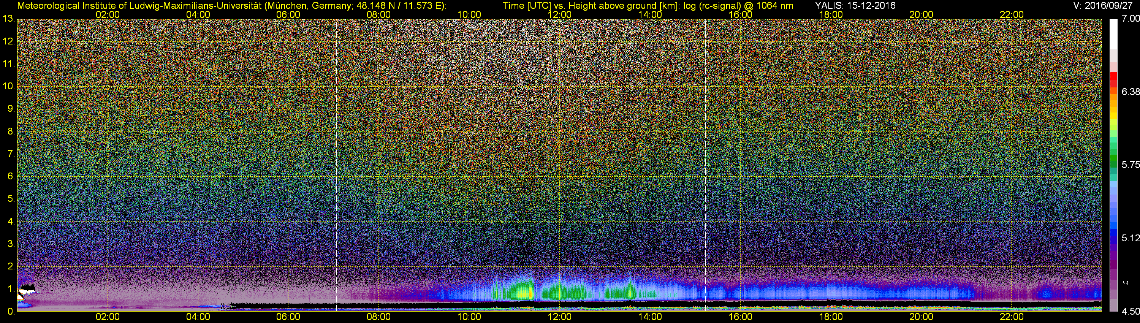Click the 7.00 colorbar maximum value
The image size is (1140, 323).
tap(1131, 19)
